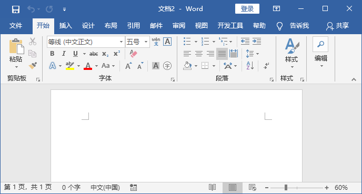The height and width of the screenshot is (194, 362).
Task: Switch to the 设计 tab
Action: (x=88, y=26)
